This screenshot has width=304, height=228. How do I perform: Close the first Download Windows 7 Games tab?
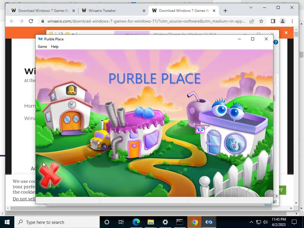point(74,11)
